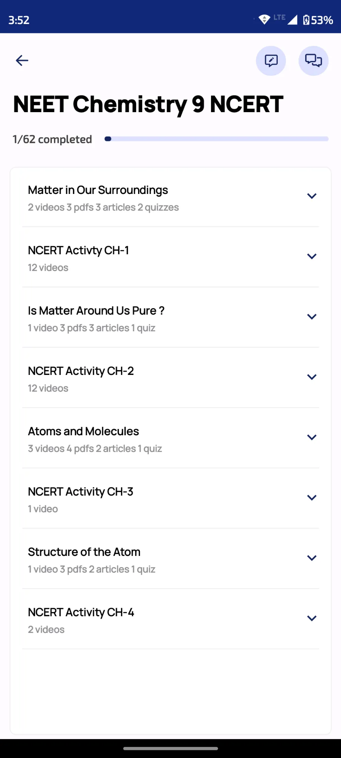
Task: Expand the Structure of the Atom chevron
Action: (x=312, y=558)
